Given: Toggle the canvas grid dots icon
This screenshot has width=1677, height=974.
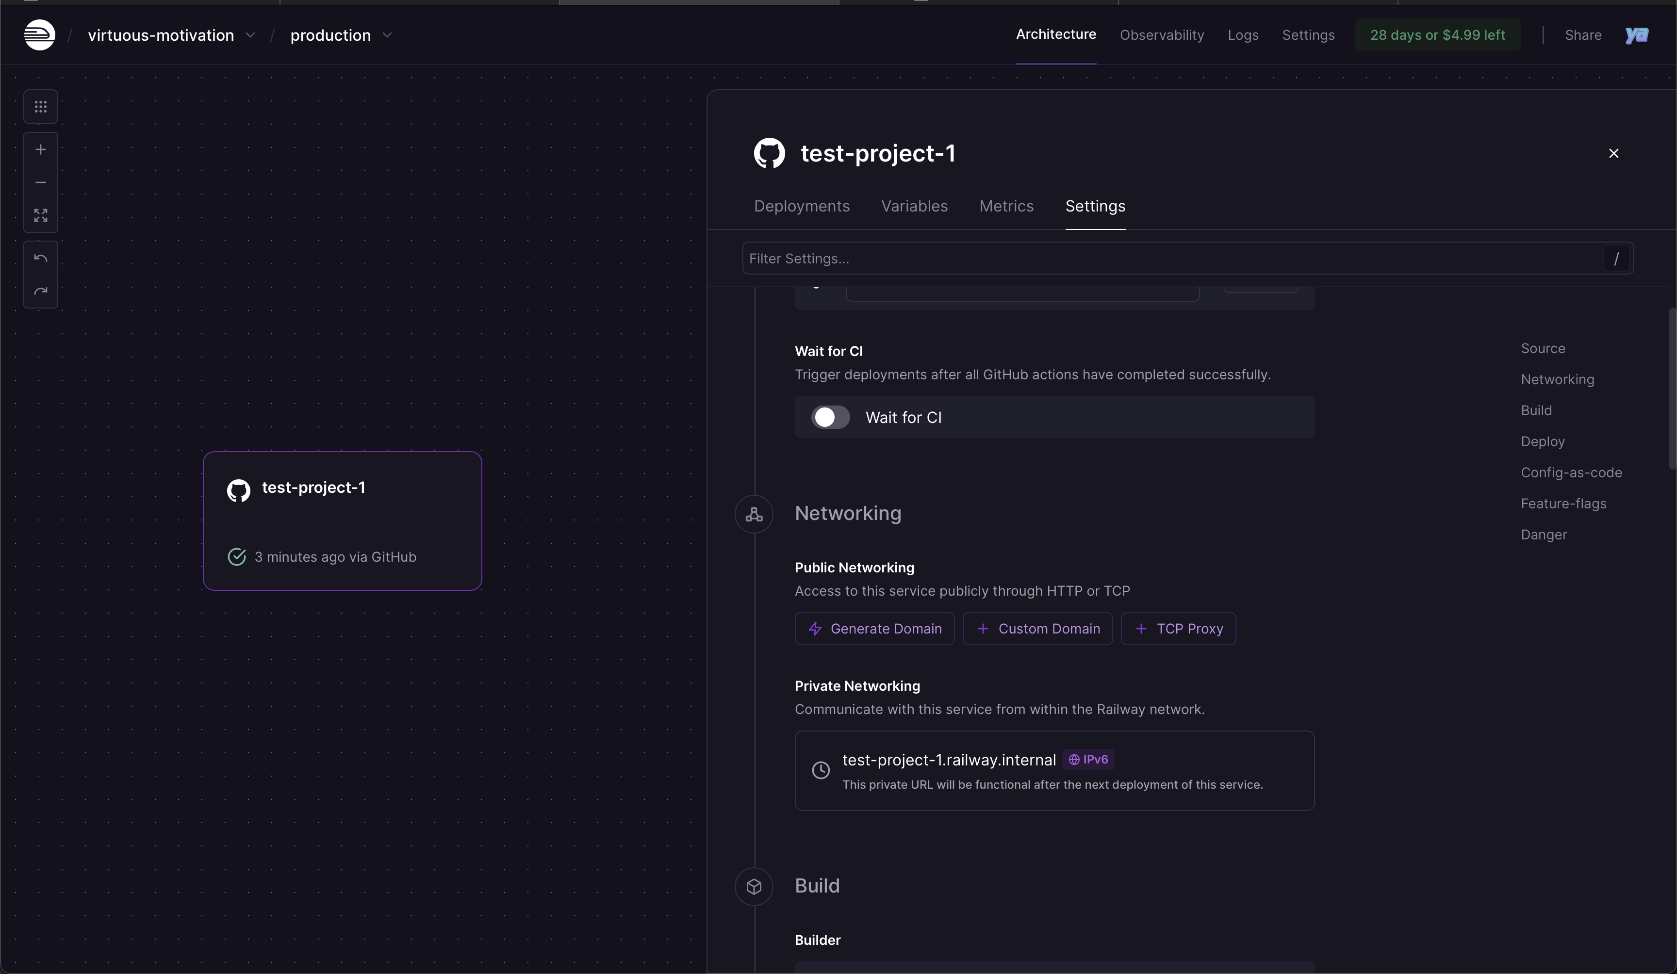Looking at the screenshot, I should tap(41, 106).
